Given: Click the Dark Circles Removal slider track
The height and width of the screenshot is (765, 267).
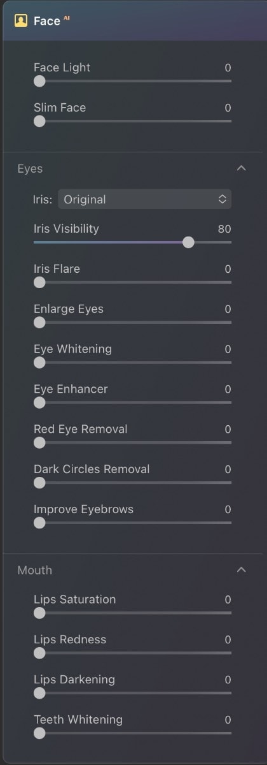Looking at the screenshot, I should coord(132,483).
